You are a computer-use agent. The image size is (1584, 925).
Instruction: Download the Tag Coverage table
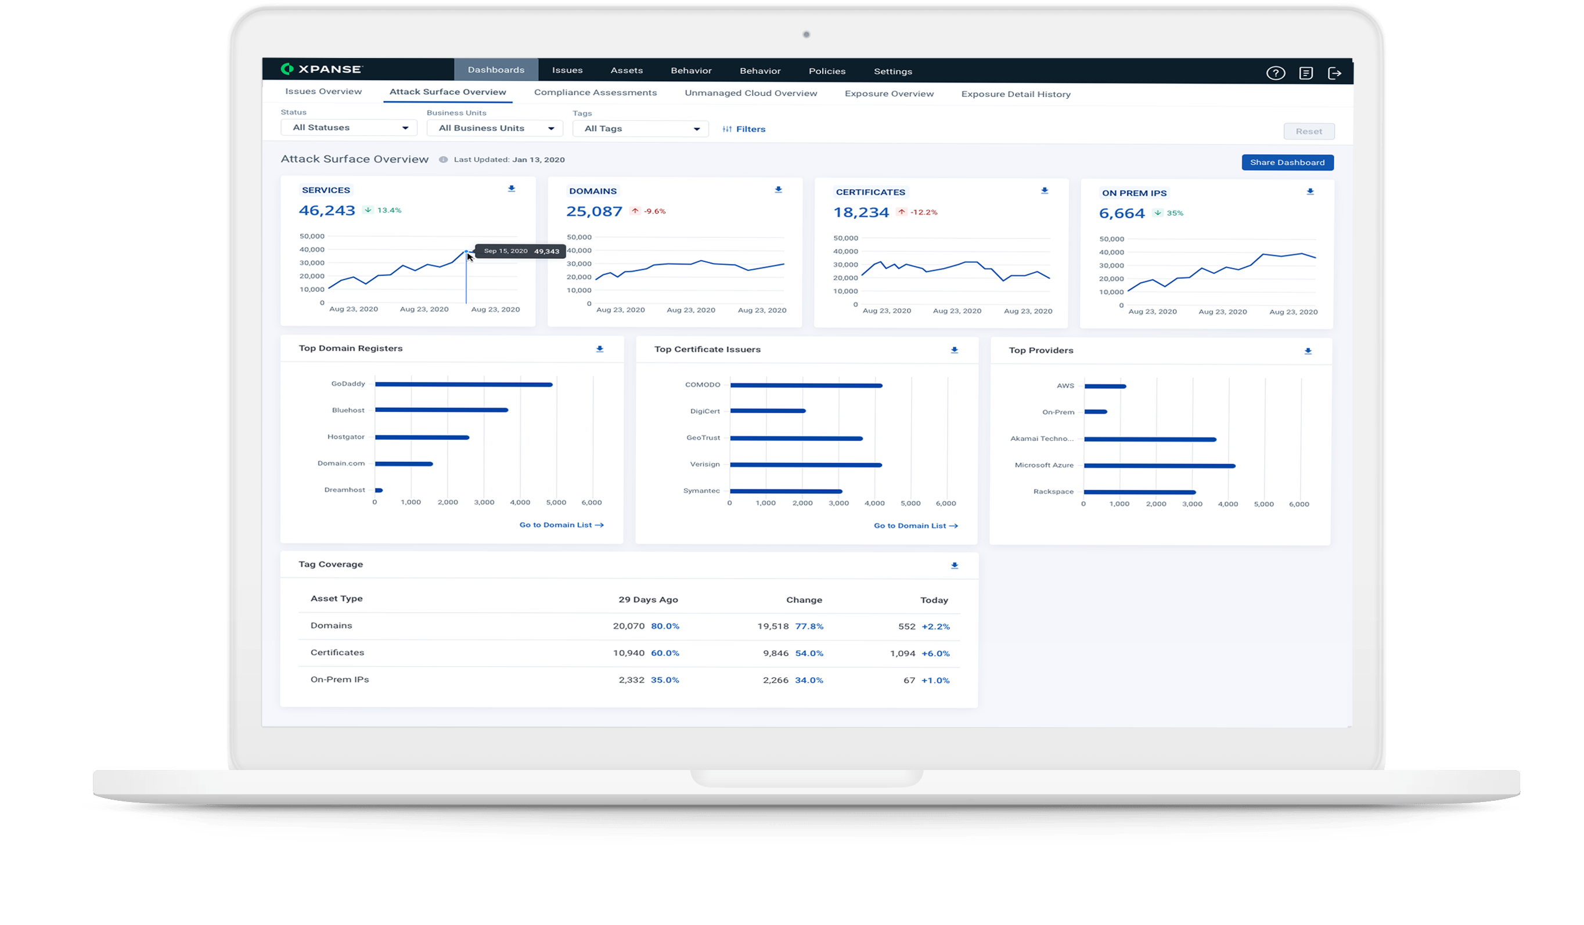coord(954,566)
